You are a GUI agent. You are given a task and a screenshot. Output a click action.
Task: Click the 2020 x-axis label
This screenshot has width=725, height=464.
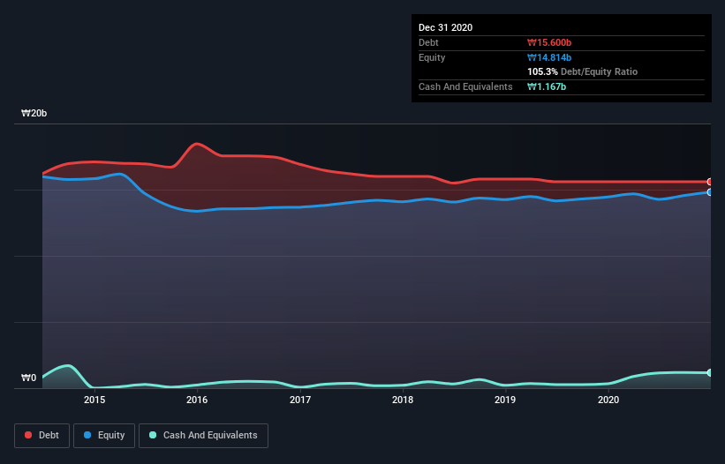[608, 400]
